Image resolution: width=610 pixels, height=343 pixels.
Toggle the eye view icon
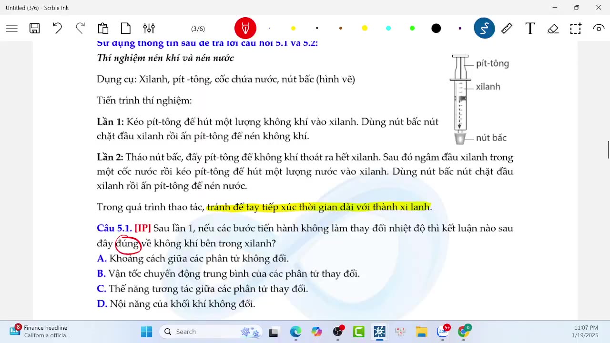[x=599, y=29]
